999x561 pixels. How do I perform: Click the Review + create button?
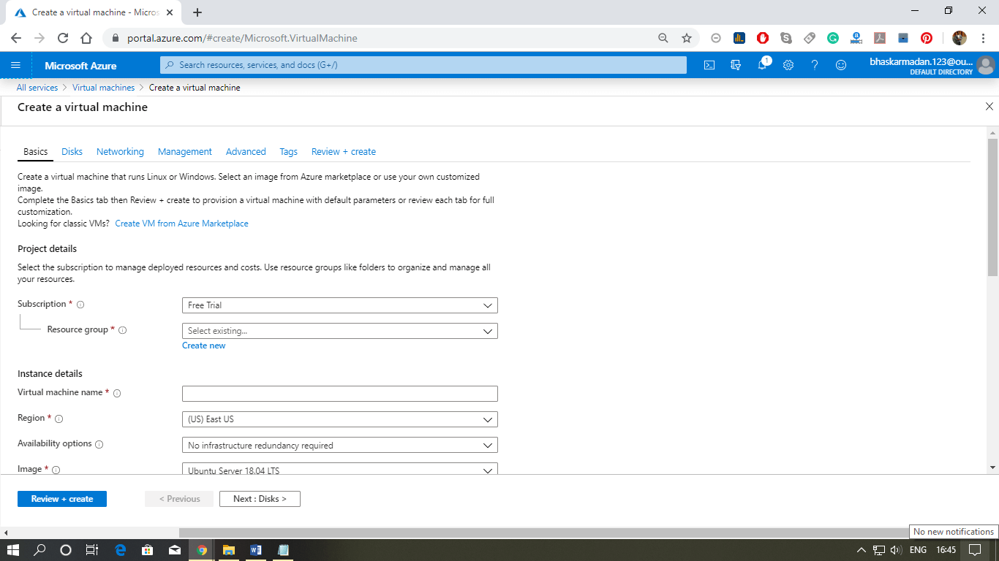62,498
